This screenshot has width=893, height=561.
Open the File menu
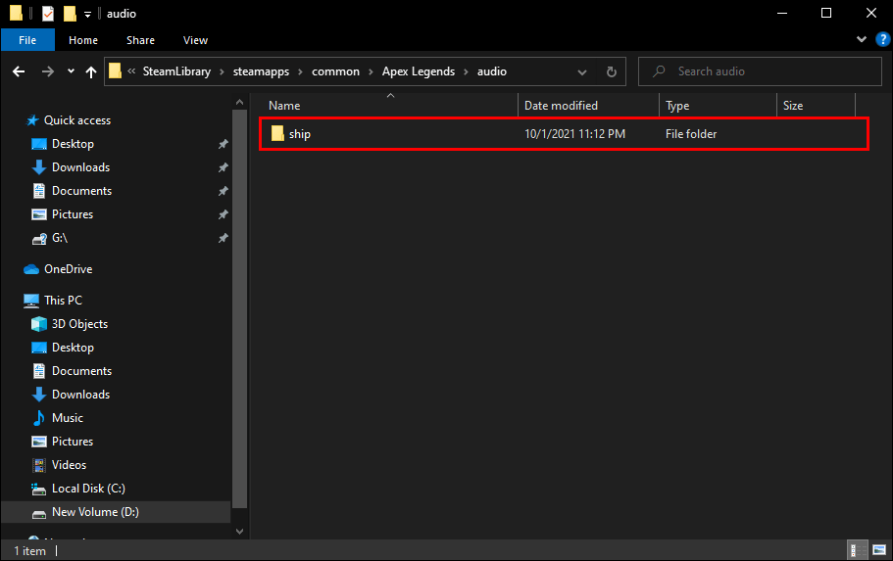point(28,40)
